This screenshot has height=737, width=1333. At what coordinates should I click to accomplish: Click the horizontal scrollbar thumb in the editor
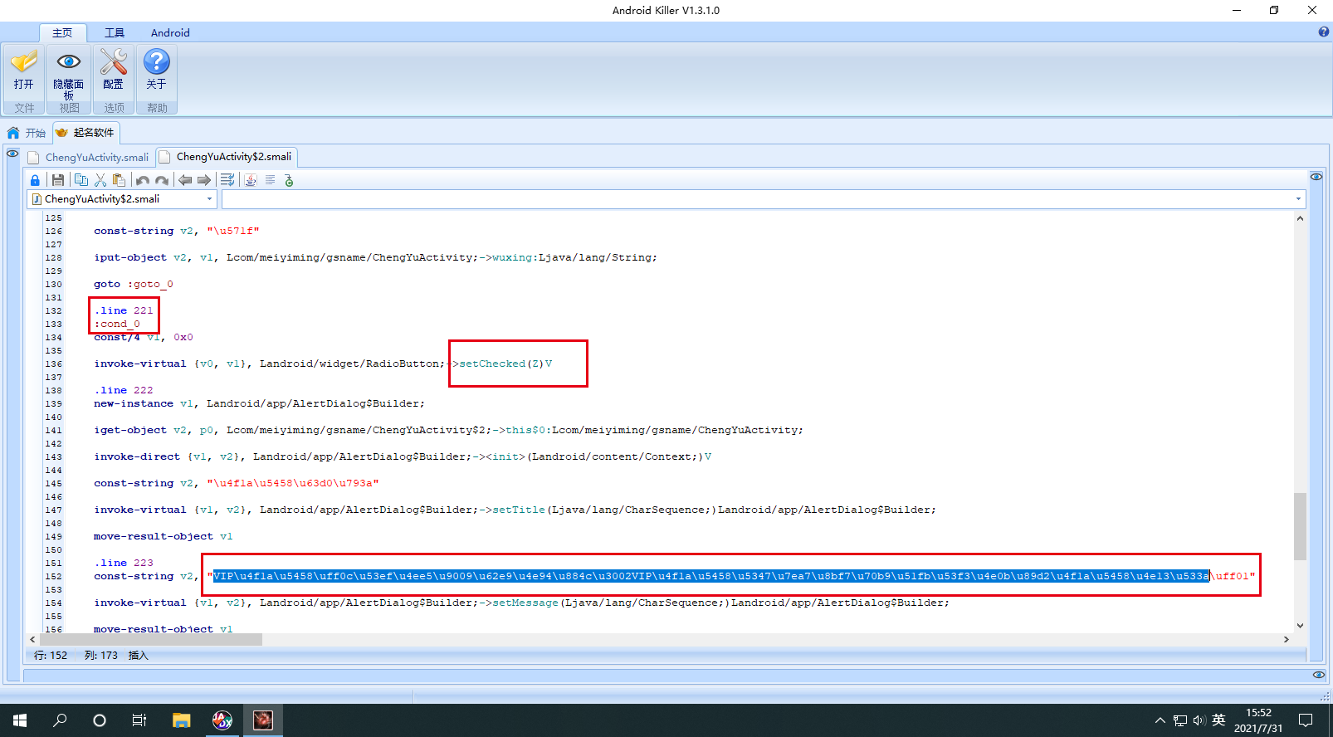149,639
